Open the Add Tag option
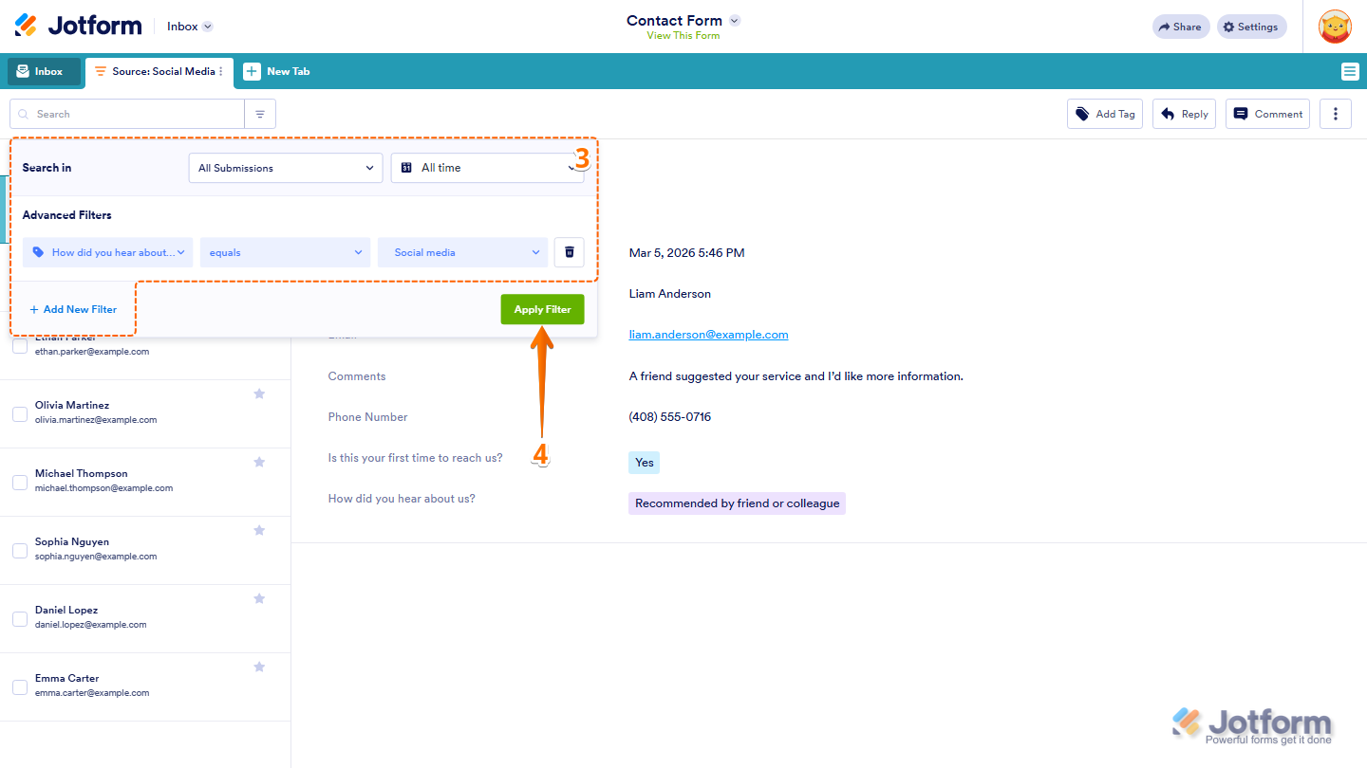Screen dimensions: 1367x768 [1104, 113]
